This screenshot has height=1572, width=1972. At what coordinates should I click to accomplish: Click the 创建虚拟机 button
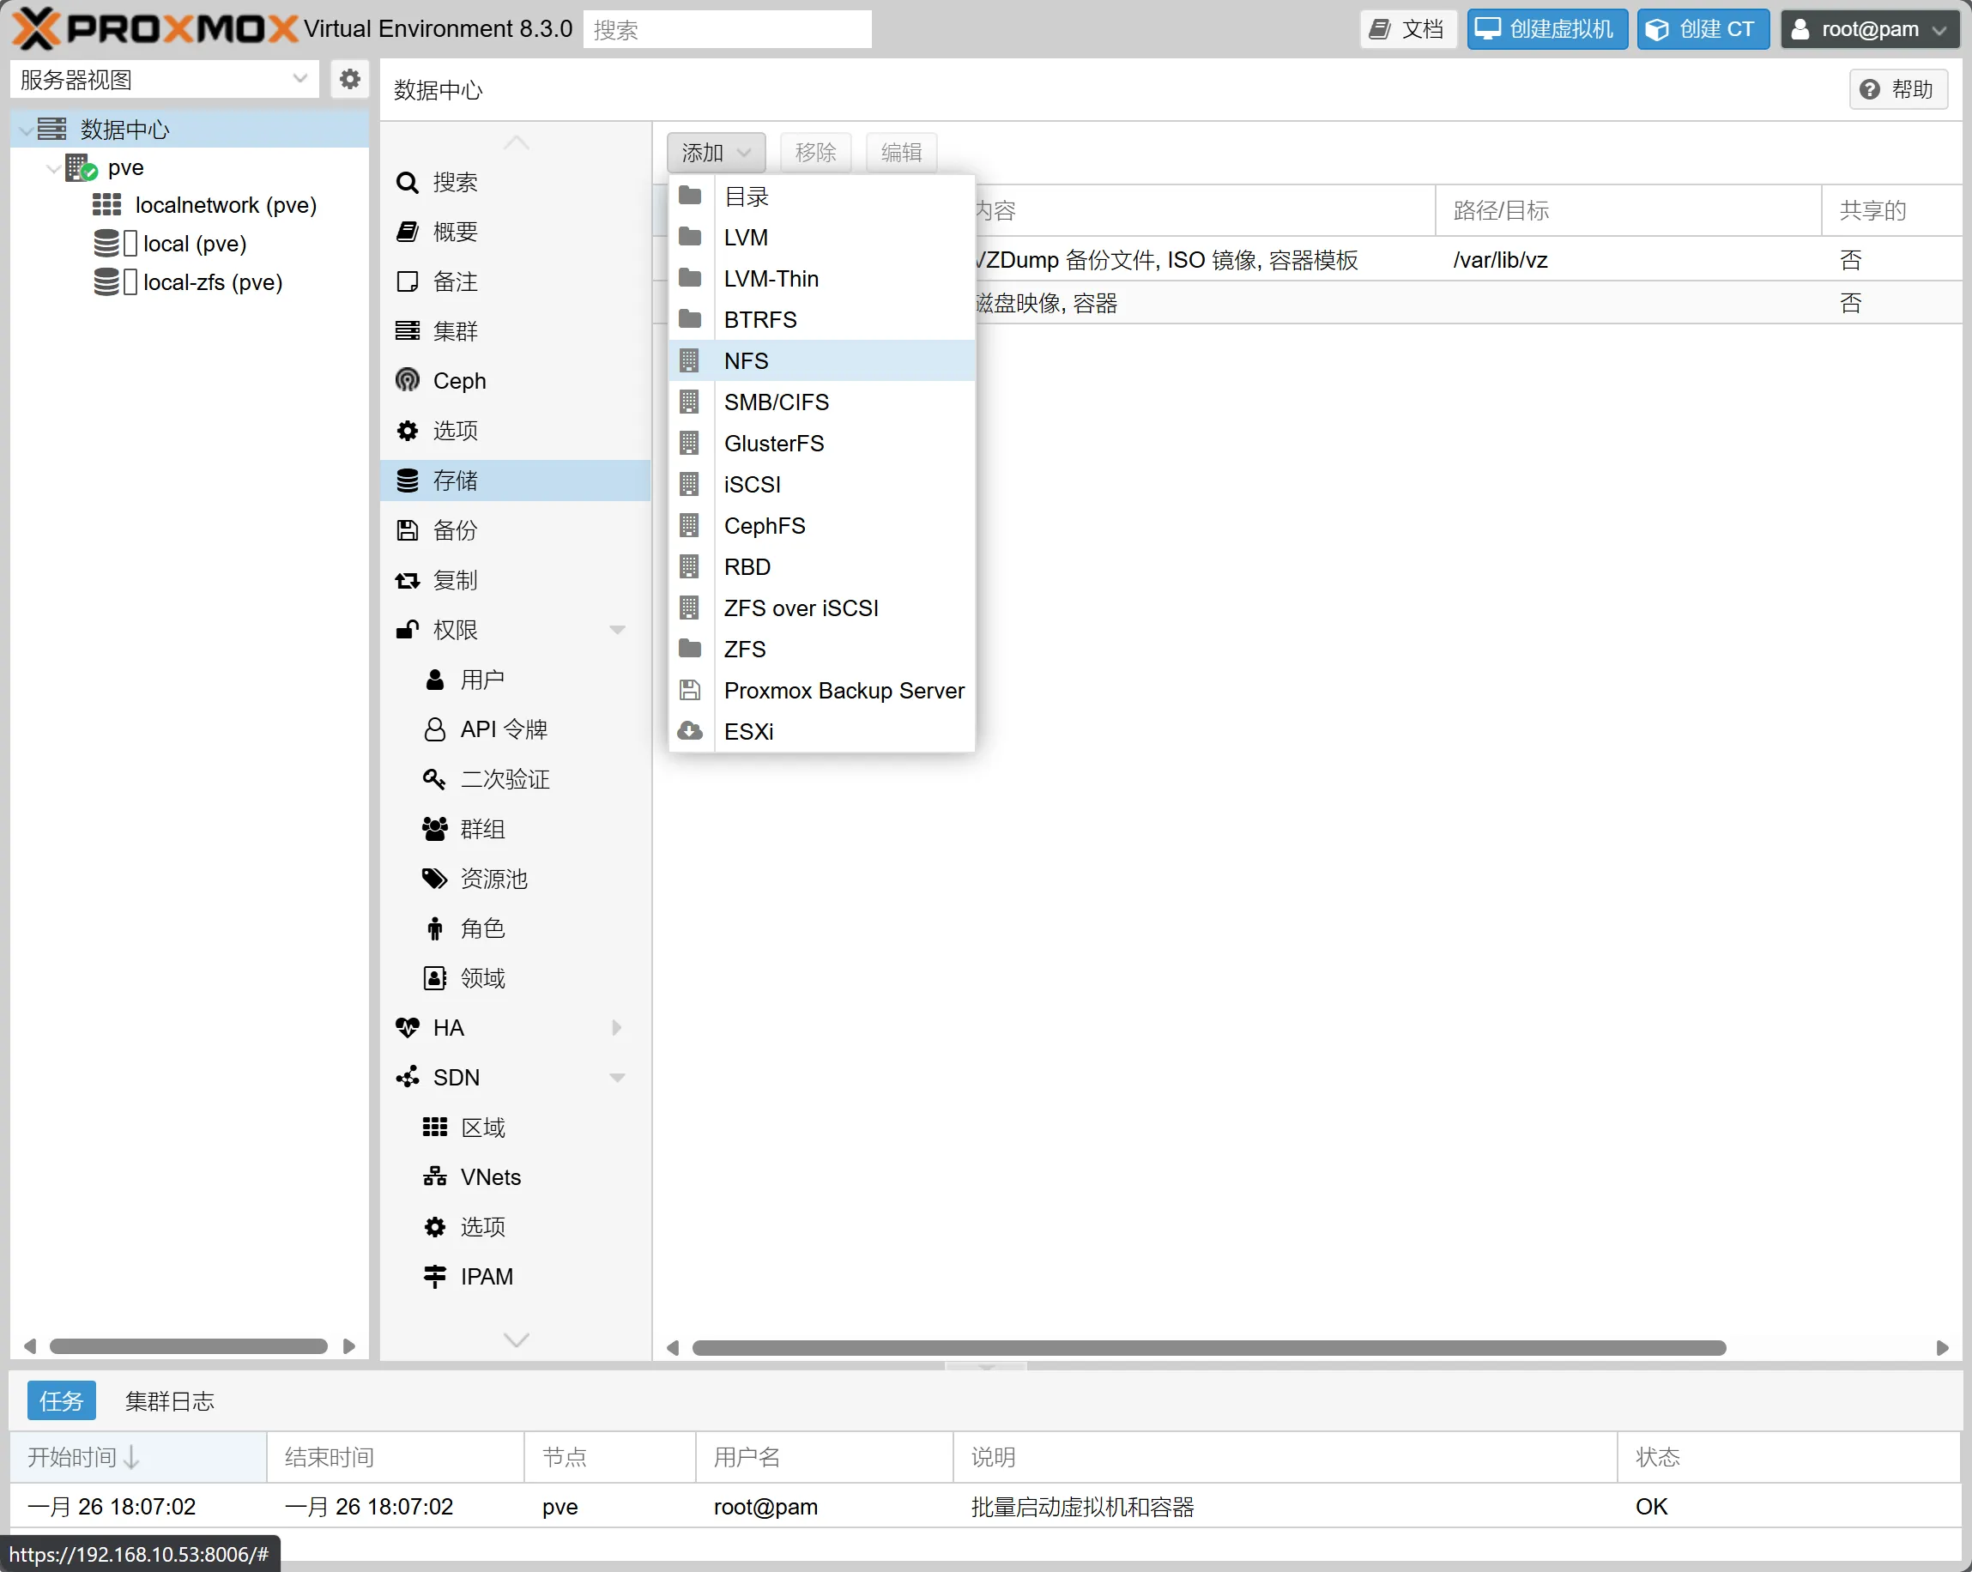coord(1546,29)
